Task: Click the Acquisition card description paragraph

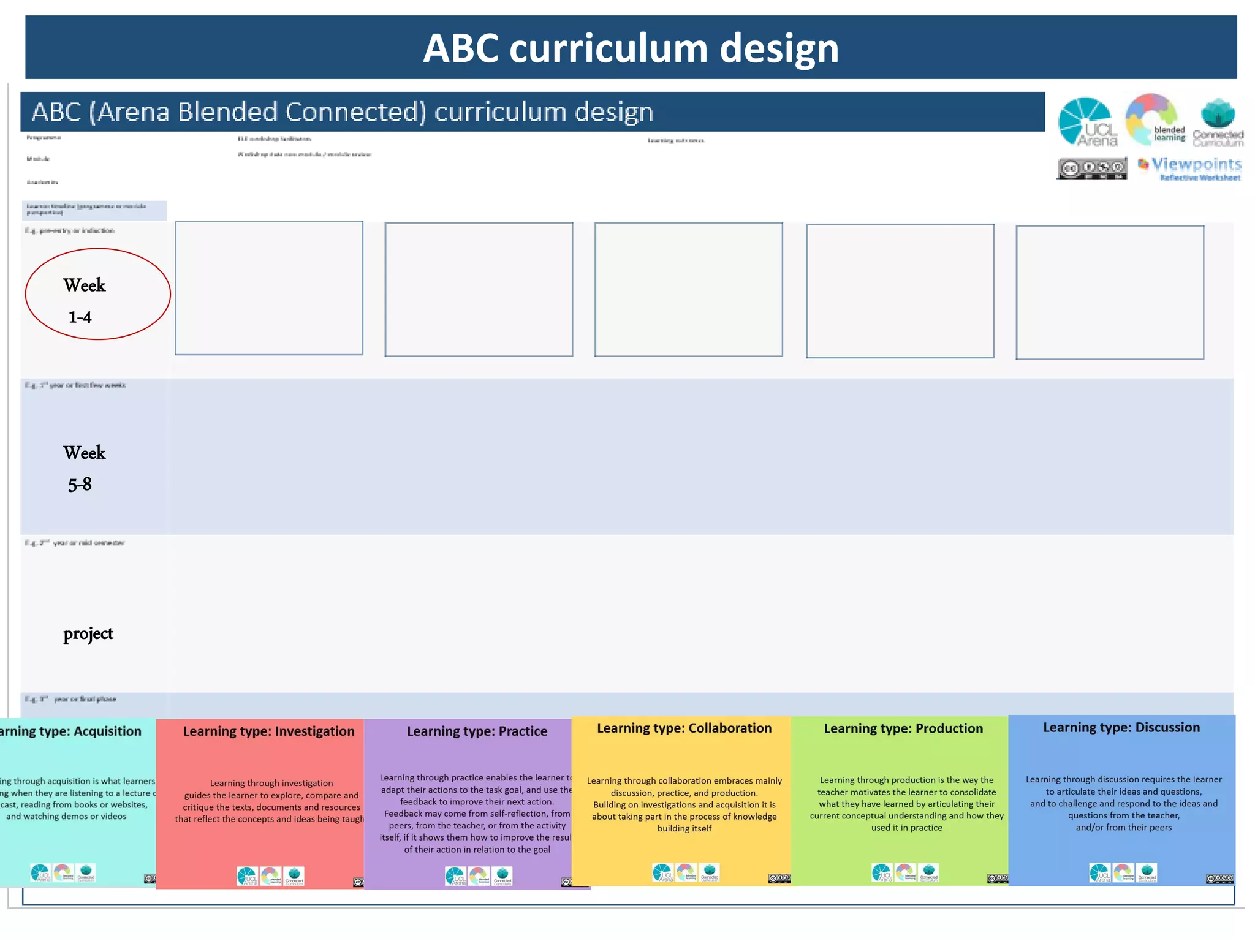Action: (77, 798)
